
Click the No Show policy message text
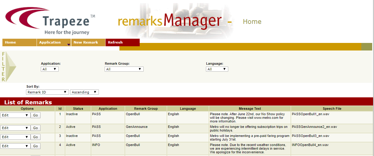[247, 118]
